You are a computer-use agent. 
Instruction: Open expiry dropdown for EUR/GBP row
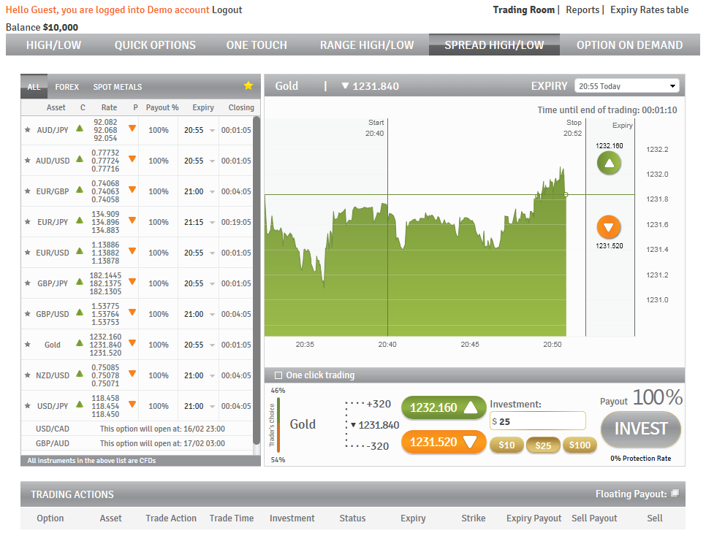[212, 192]
